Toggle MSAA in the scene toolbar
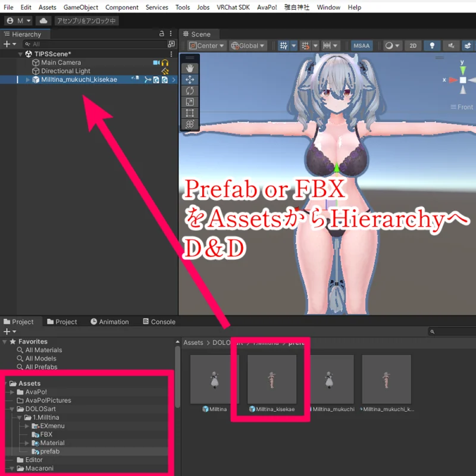Viewport: 476px width, 476px height. click(361, 46)
